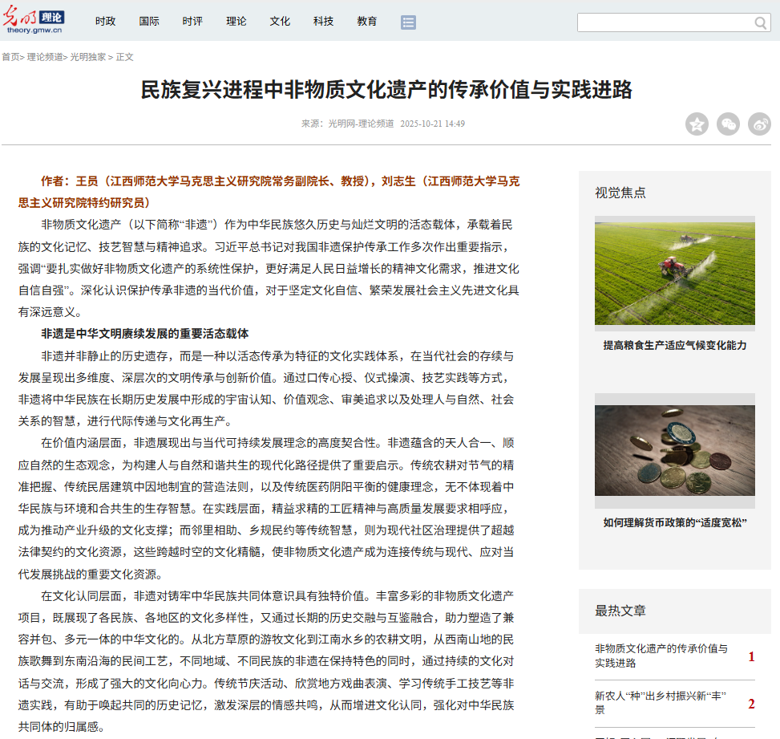Screen dimensions: 780x739
Task: Select the 时评 navigation item
Action: click(x=192, y=22)
